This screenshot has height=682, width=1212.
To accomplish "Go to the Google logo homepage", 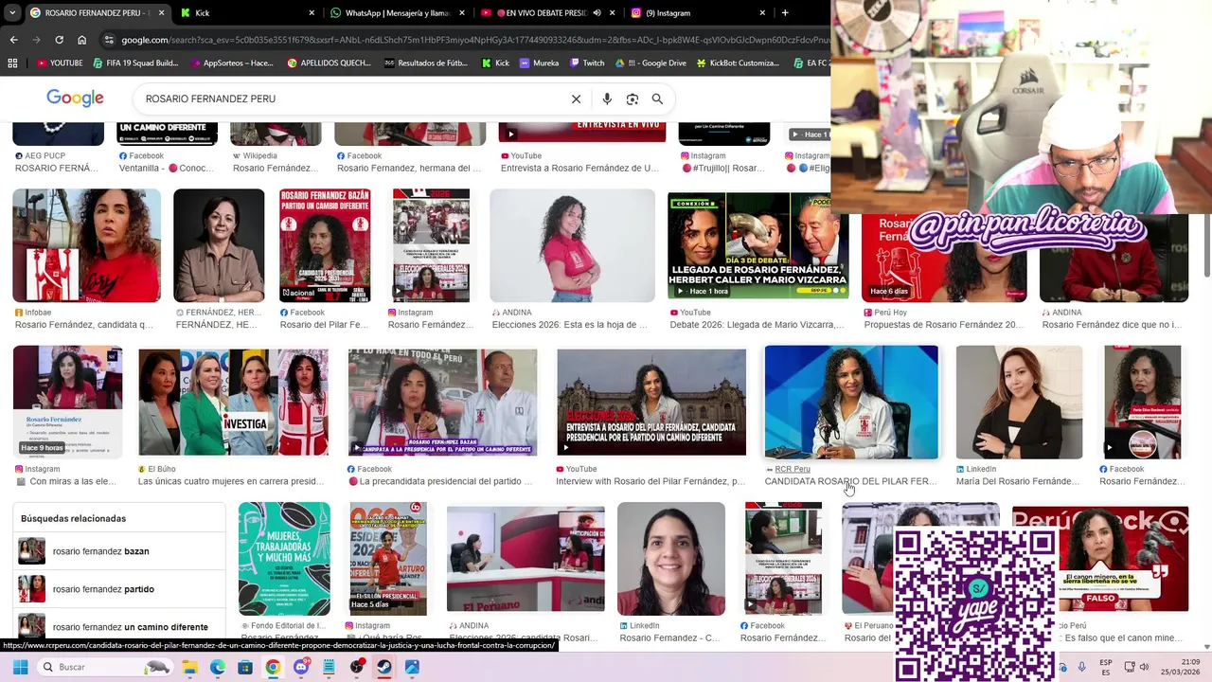I will point(75,99).
